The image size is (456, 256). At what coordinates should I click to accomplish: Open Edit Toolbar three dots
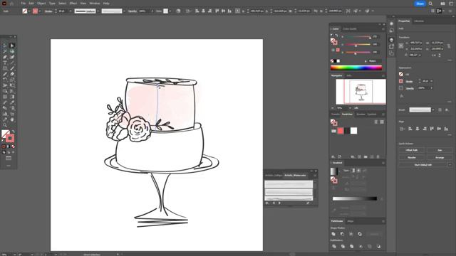(x=9, y=166)
